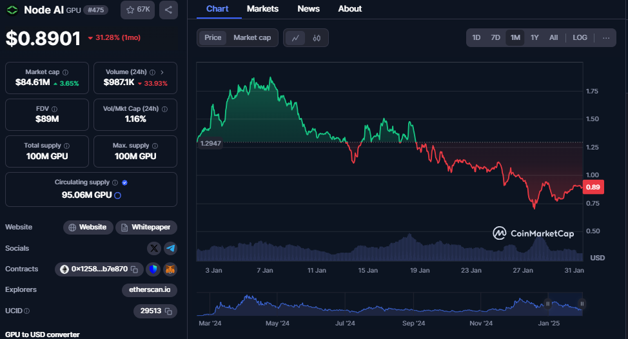Open Max. supply info icon

point(155,146)
